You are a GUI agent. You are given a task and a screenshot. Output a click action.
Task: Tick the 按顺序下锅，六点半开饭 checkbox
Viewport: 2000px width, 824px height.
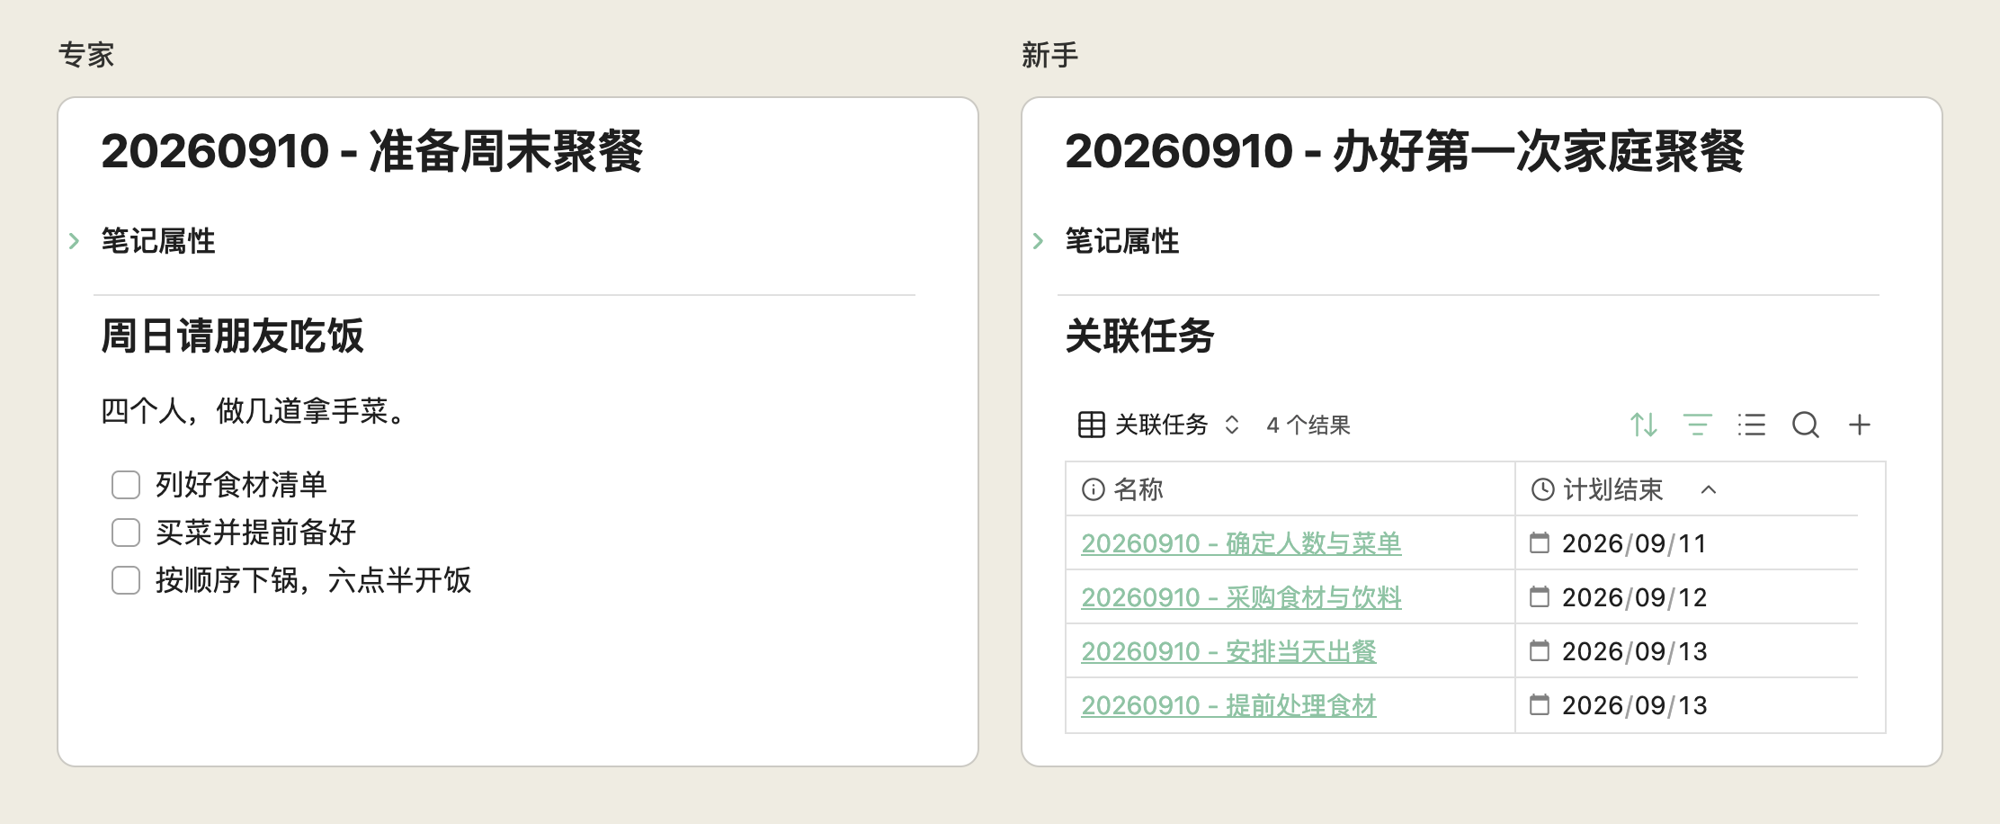126,580
